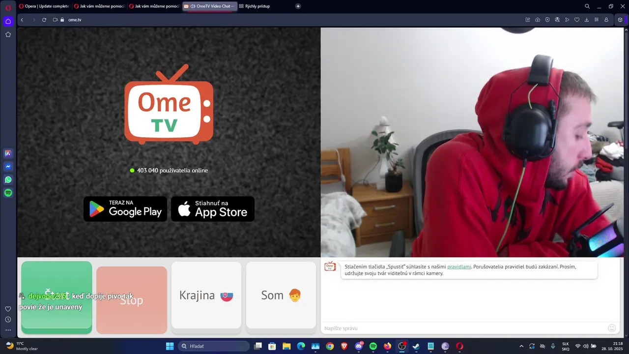Image resolution: width=629 pixels, height=354 pixels.
Task: Open the pravidlami rules link
Action: (x=459, y=266)
